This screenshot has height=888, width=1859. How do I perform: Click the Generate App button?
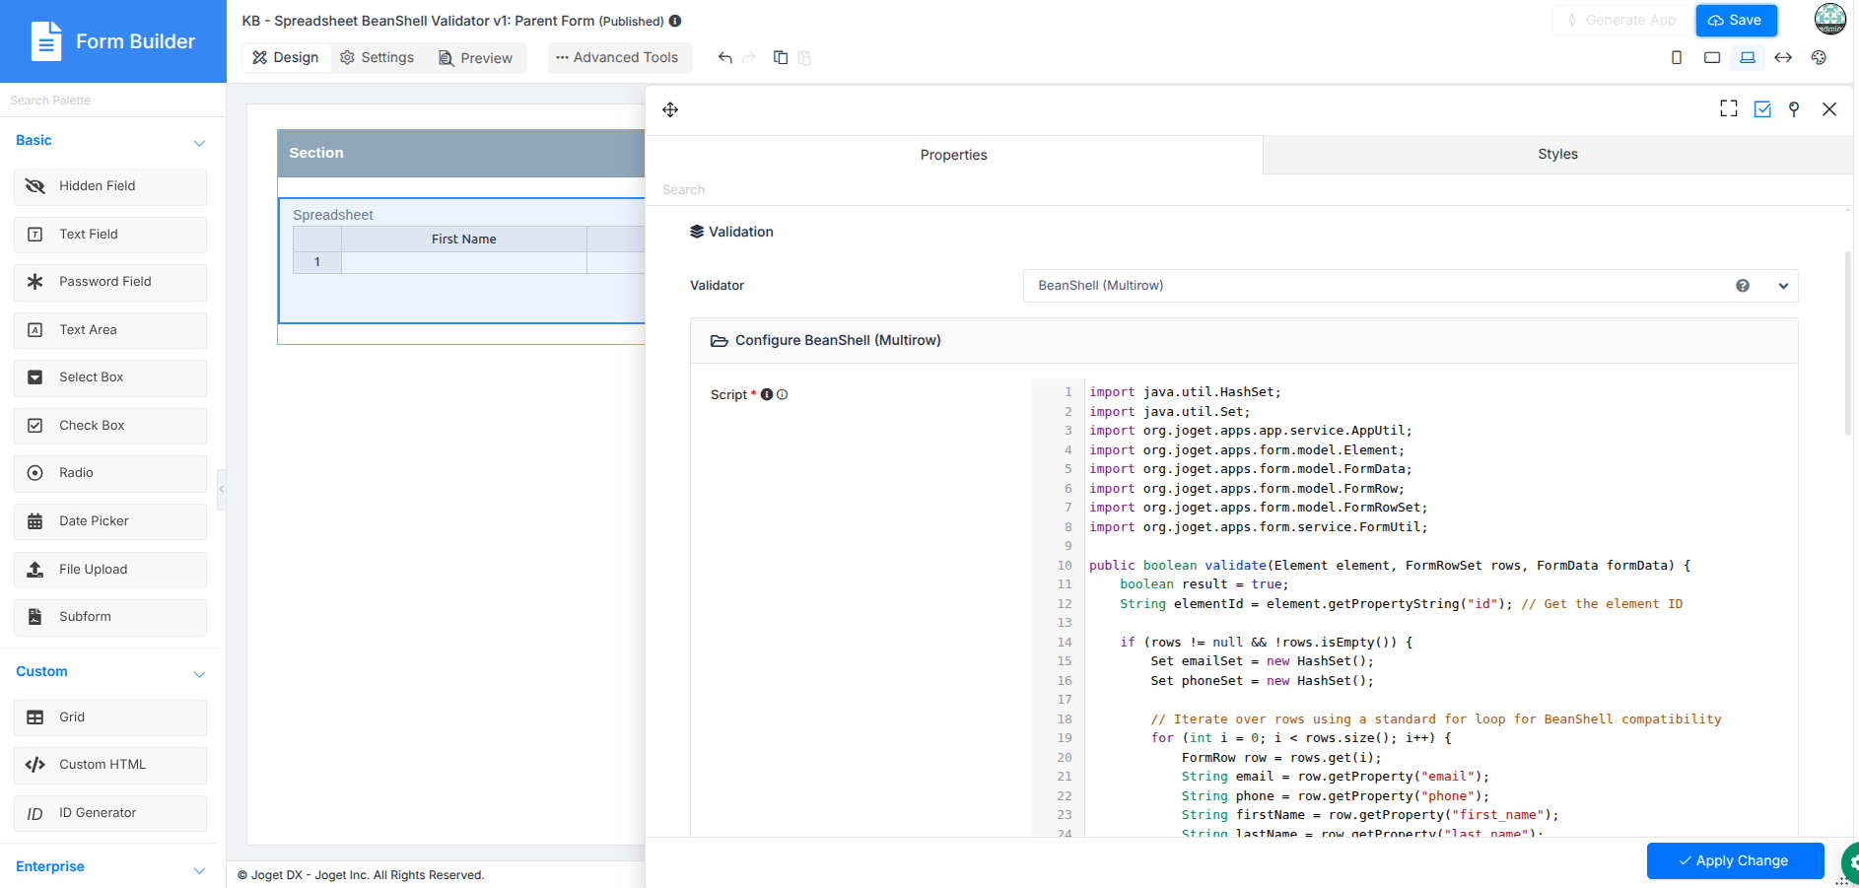[1621, 20]
